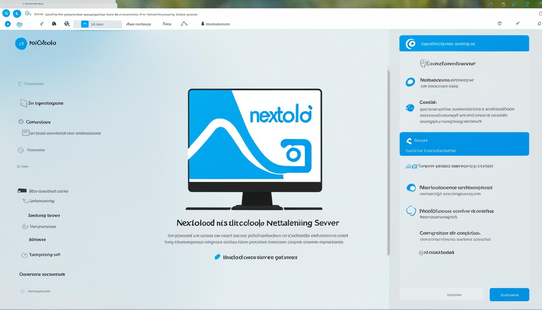Click the person icon beside the toolbar's last label
542x310 pixels.
pyautogui.click(x=202, y=24)
